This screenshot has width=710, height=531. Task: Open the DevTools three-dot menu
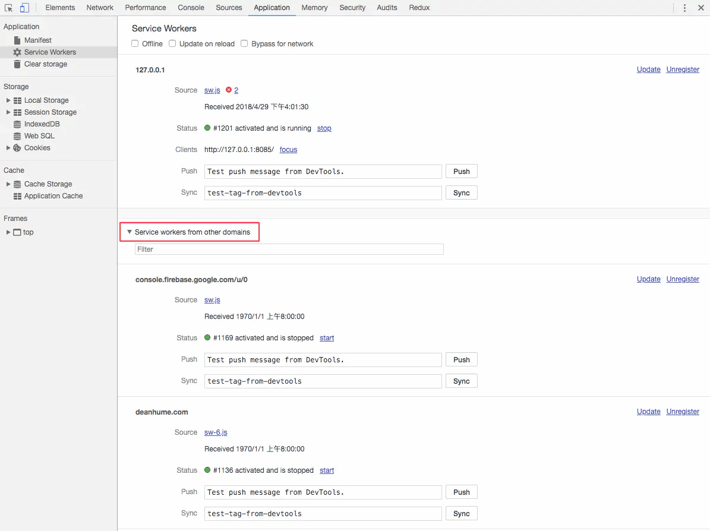pyautogui.click(x=684, y=8)
